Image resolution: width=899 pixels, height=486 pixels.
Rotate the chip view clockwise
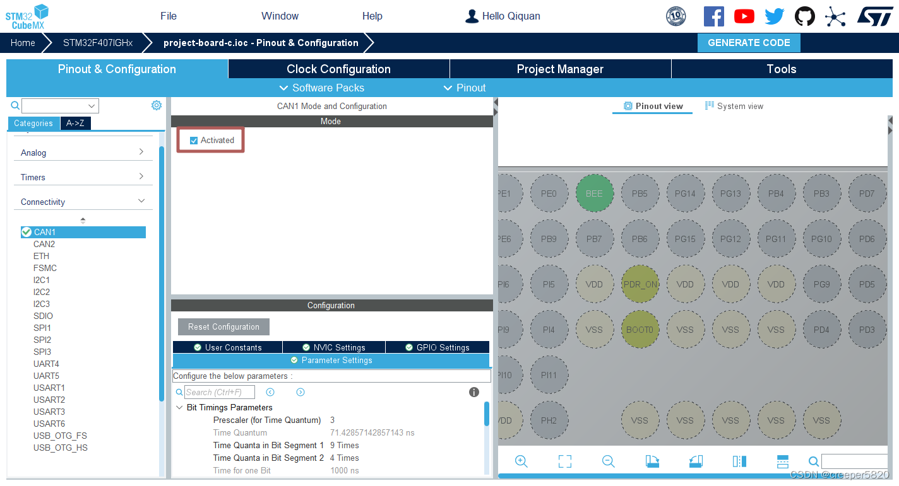point(652,461)
